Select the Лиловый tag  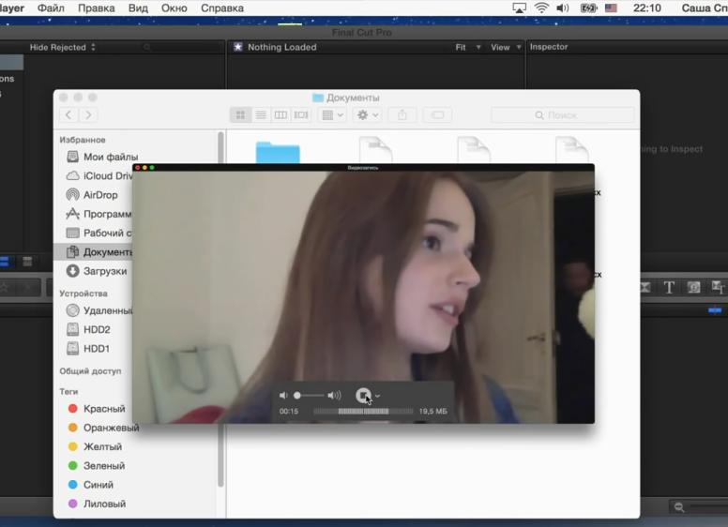point(97,504)
